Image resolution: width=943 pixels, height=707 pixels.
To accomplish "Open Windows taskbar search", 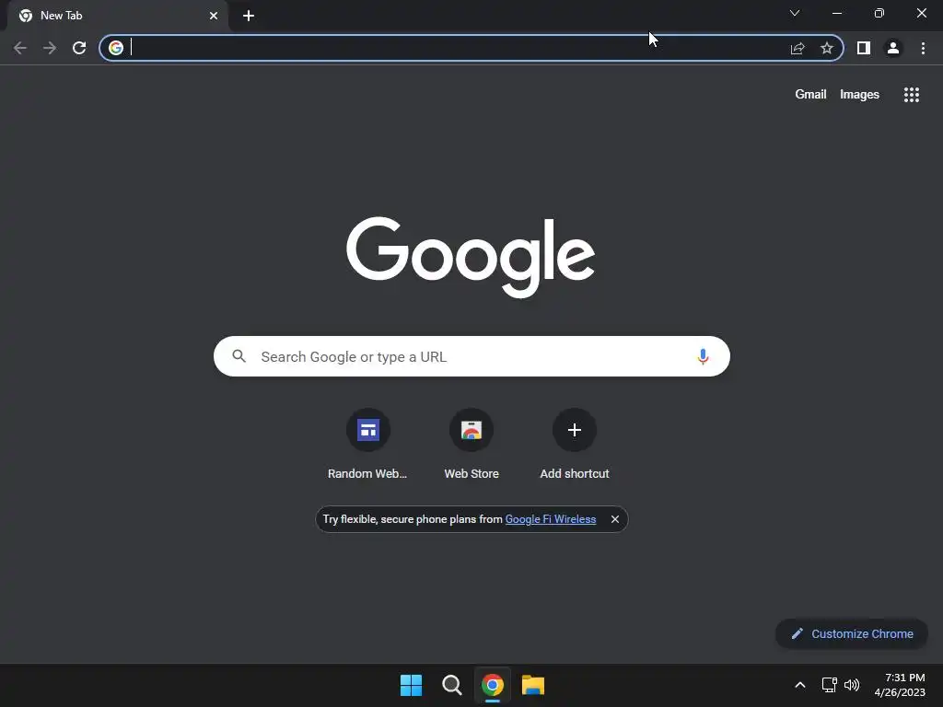I will tap(451, 685).
